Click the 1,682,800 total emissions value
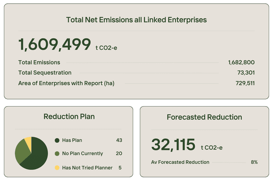 click(241, 62)
